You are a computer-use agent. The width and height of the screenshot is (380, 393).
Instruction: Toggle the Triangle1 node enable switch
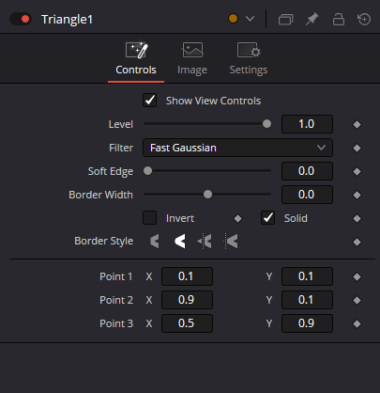pos(21,19)
